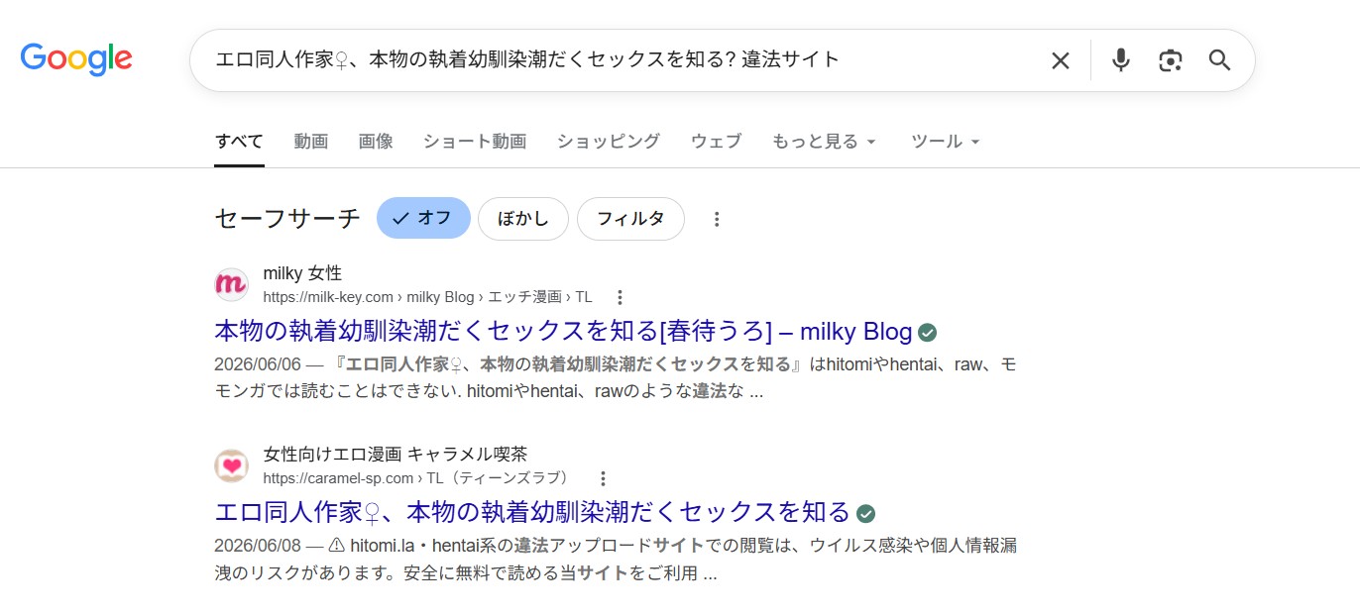1360x616 pixels.
Task: Click the milky 女性 site name
Action: coord(302,273)
